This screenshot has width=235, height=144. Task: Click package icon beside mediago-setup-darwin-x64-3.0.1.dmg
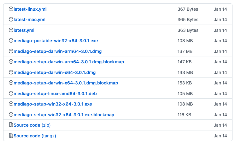11,72
